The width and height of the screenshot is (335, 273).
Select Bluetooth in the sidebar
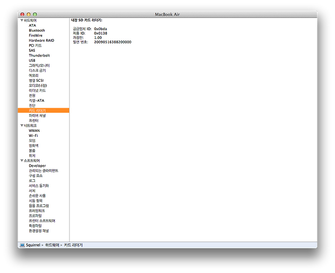(x=37, y=30)
